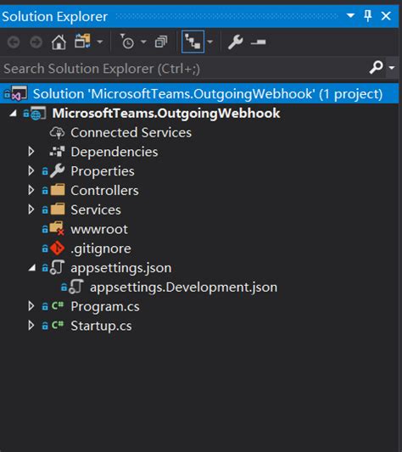Click the Controllers folder icon
This screenshot has height=452, width=402.
pos(58,190)
